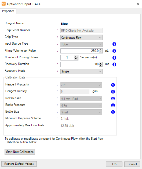
Task: Increase Prime Volume per Pulse with up arrow
Action: point(101,50)
